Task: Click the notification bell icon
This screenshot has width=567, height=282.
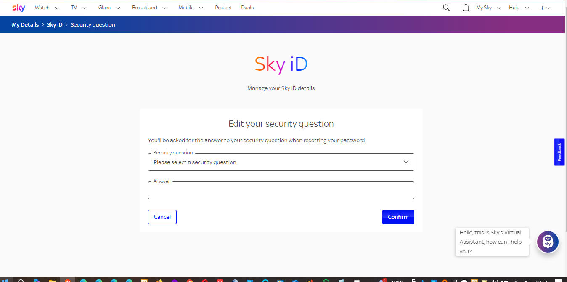Action: 466,8
